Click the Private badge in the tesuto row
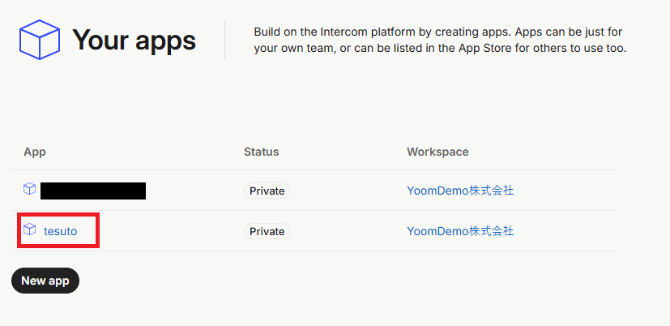The height and width of the screenshot is (326, 670). pyautogui.click(x=267, y=231)
